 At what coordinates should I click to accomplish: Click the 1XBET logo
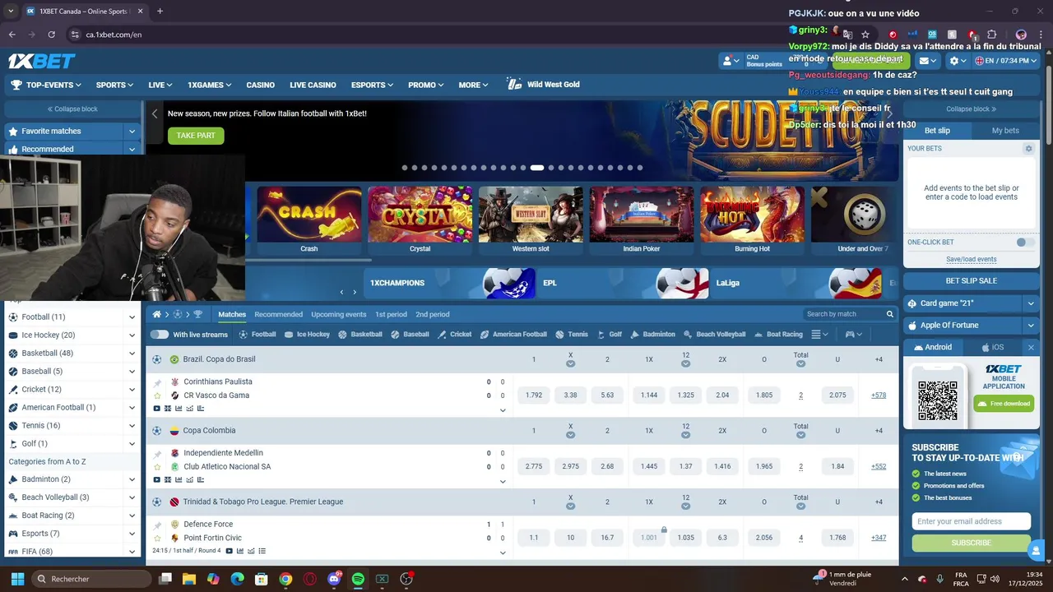[41, 61]
